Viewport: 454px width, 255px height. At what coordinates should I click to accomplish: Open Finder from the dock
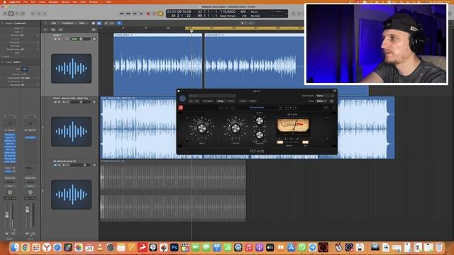coord(15,247)
